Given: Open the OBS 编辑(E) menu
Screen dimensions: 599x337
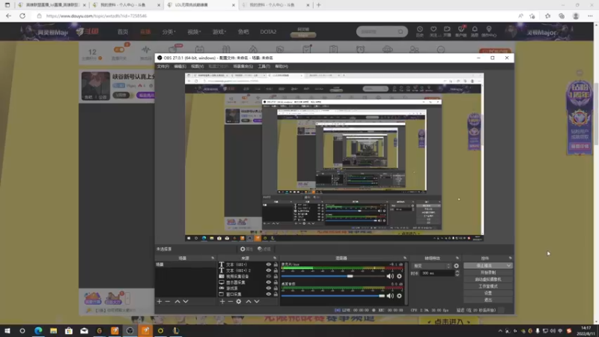Looking at the screenshot, I should click(180, 67).
